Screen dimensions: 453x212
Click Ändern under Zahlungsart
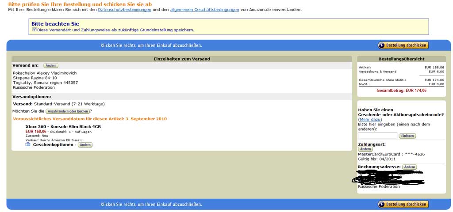click(365, 149)
